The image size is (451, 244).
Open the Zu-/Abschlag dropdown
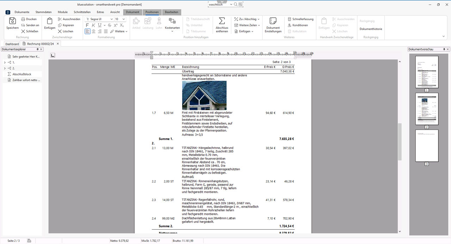[247, 19]
